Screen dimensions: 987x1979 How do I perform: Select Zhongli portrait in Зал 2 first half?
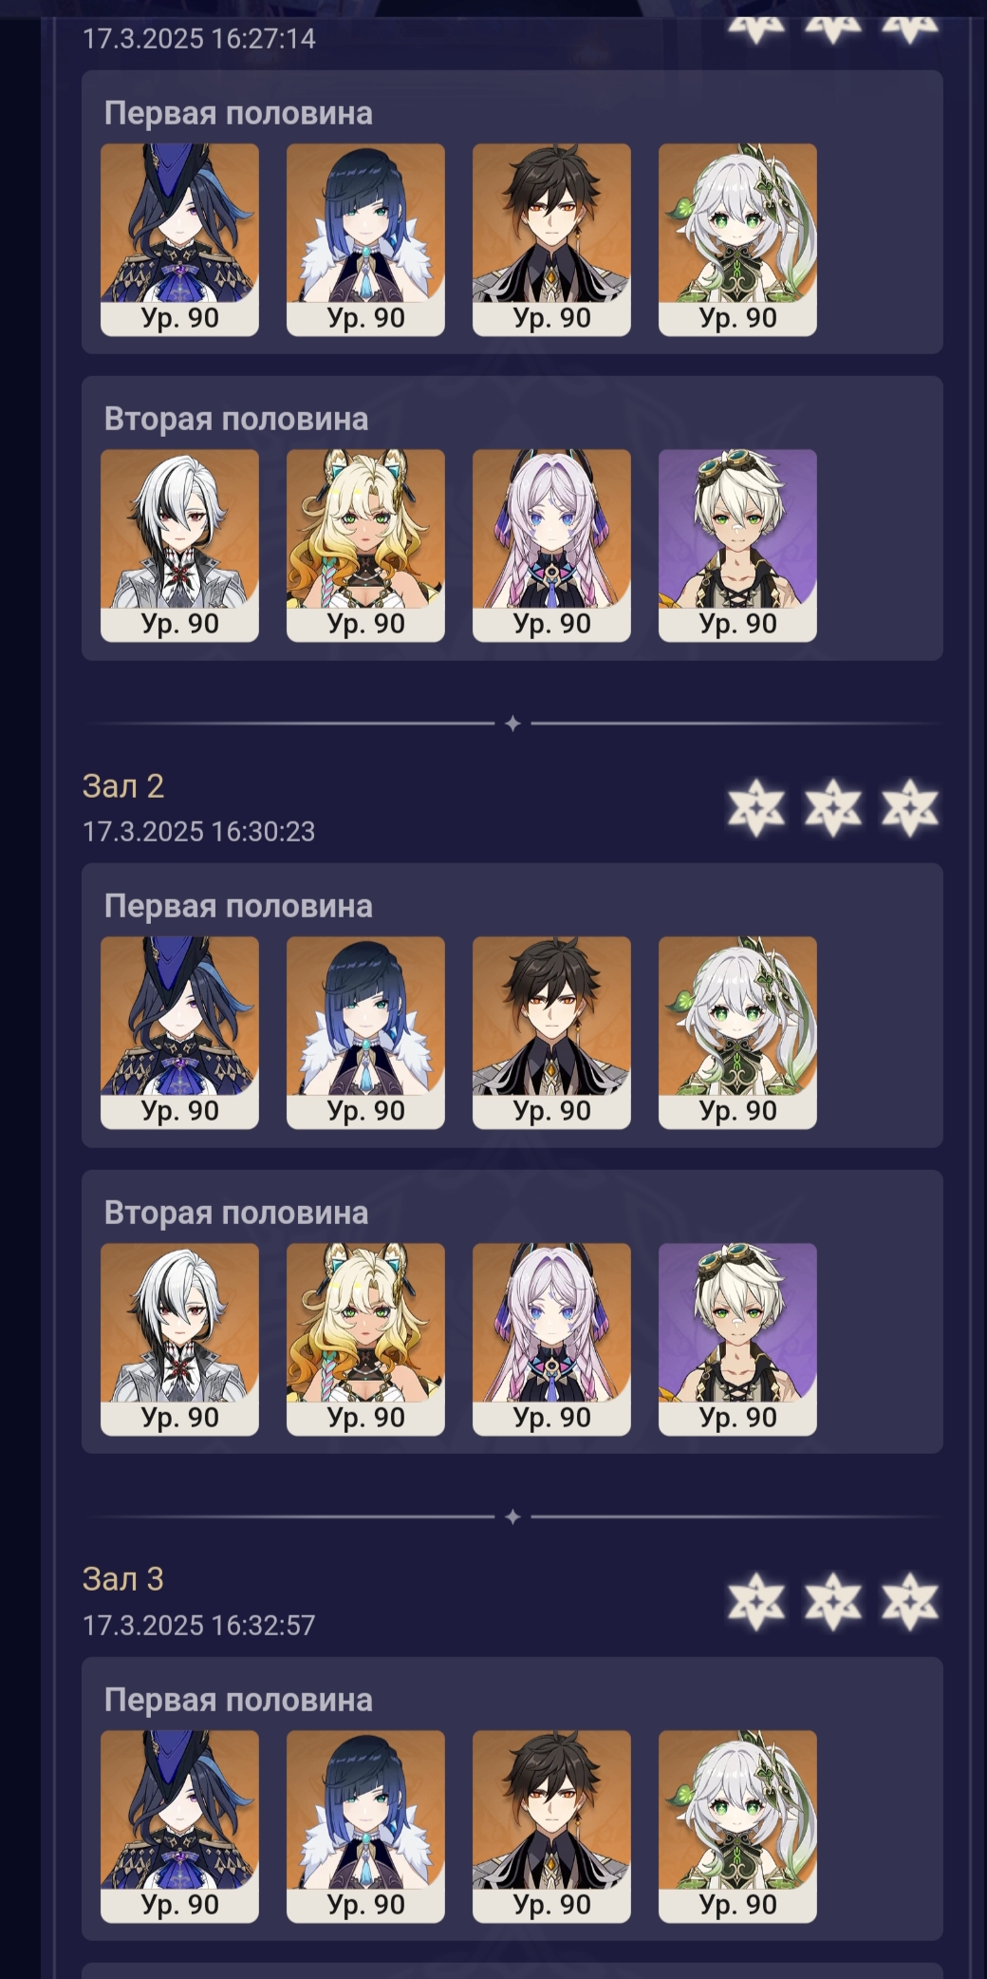click(551, 1032)
